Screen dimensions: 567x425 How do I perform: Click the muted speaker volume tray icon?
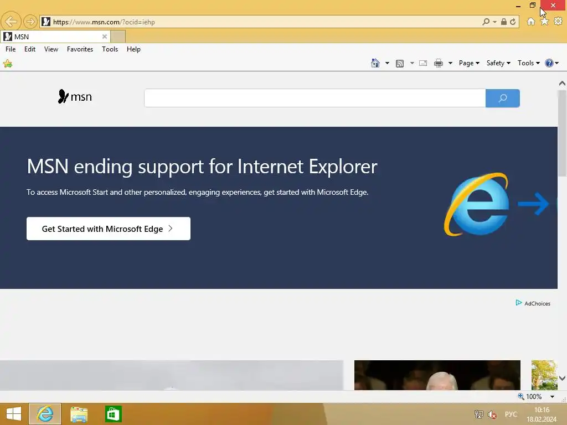coord(492,414)
